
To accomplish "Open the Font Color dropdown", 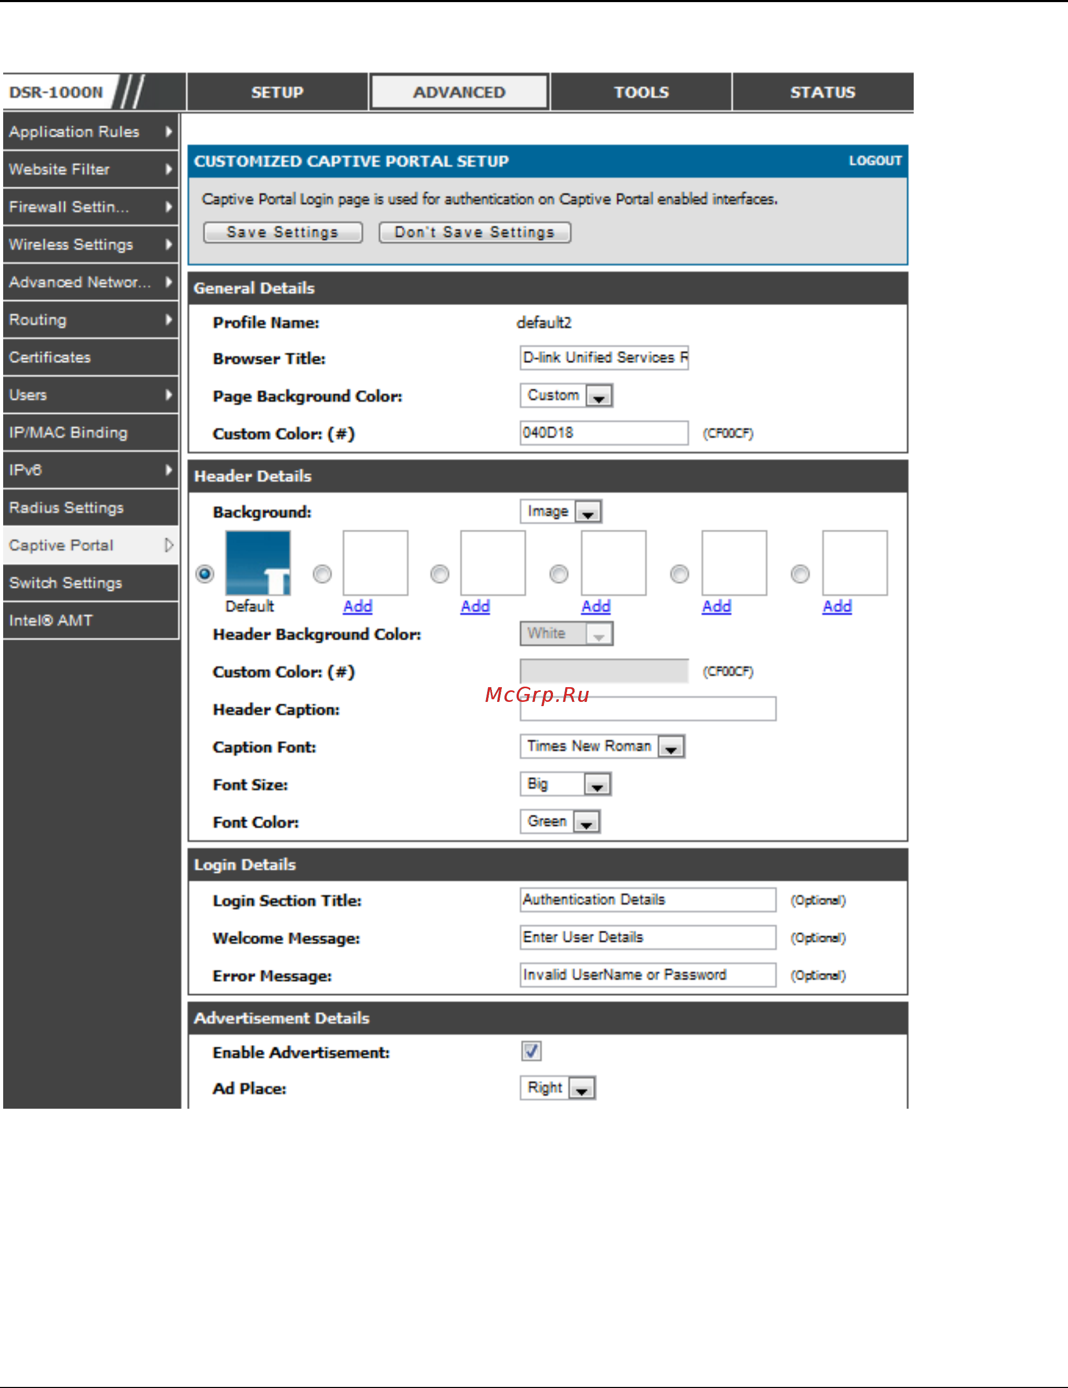I will (560, 821).
